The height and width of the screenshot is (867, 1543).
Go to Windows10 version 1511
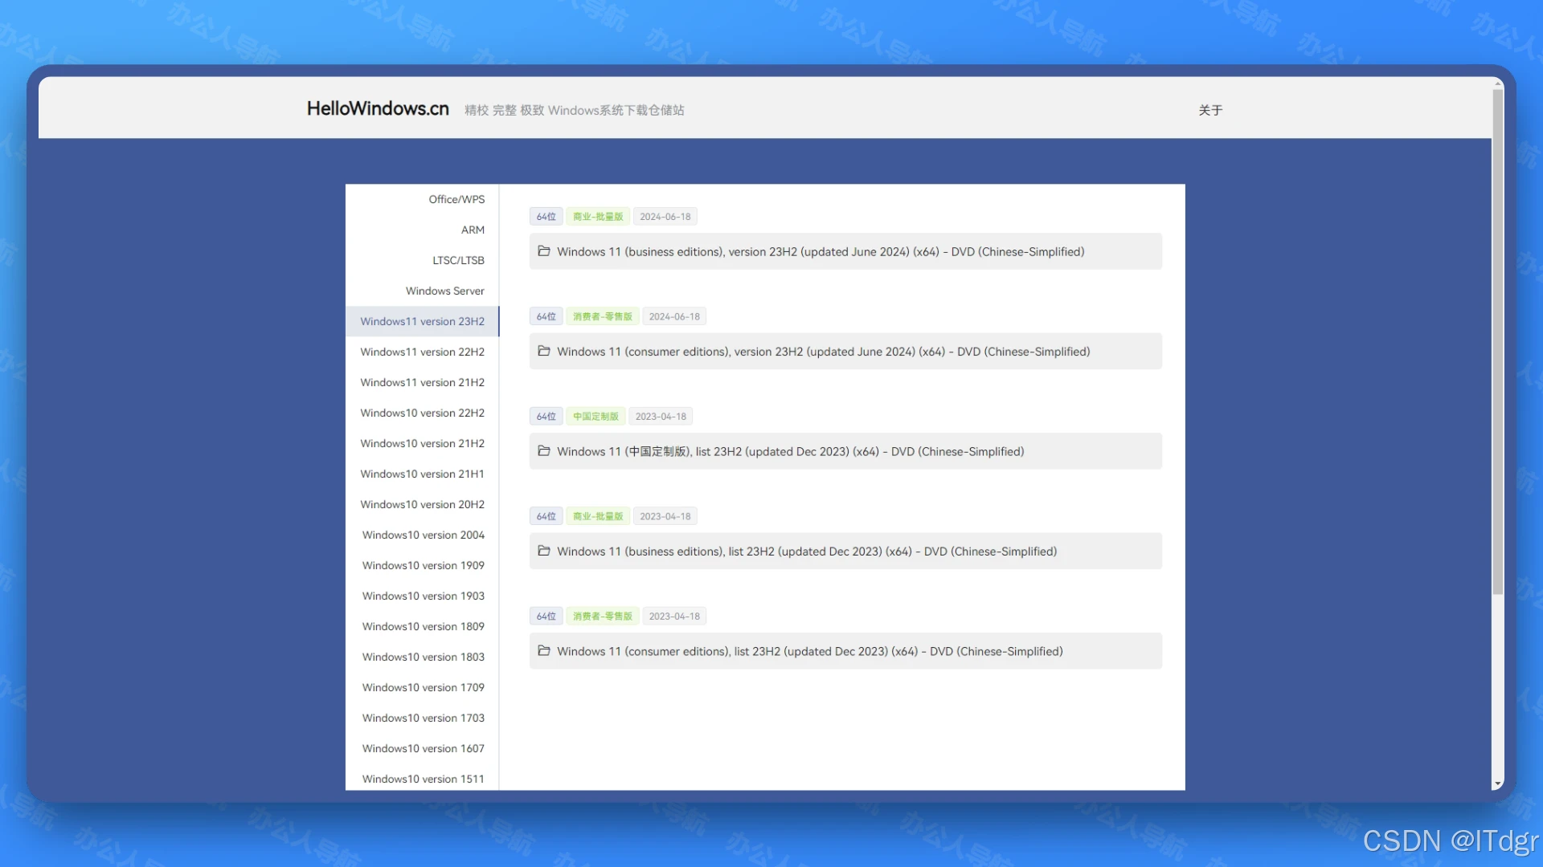point(423,779)
